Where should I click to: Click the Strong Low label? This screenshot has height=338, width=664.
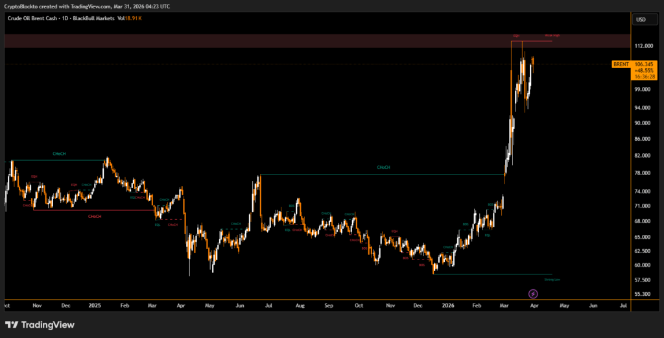pos(552,280)
